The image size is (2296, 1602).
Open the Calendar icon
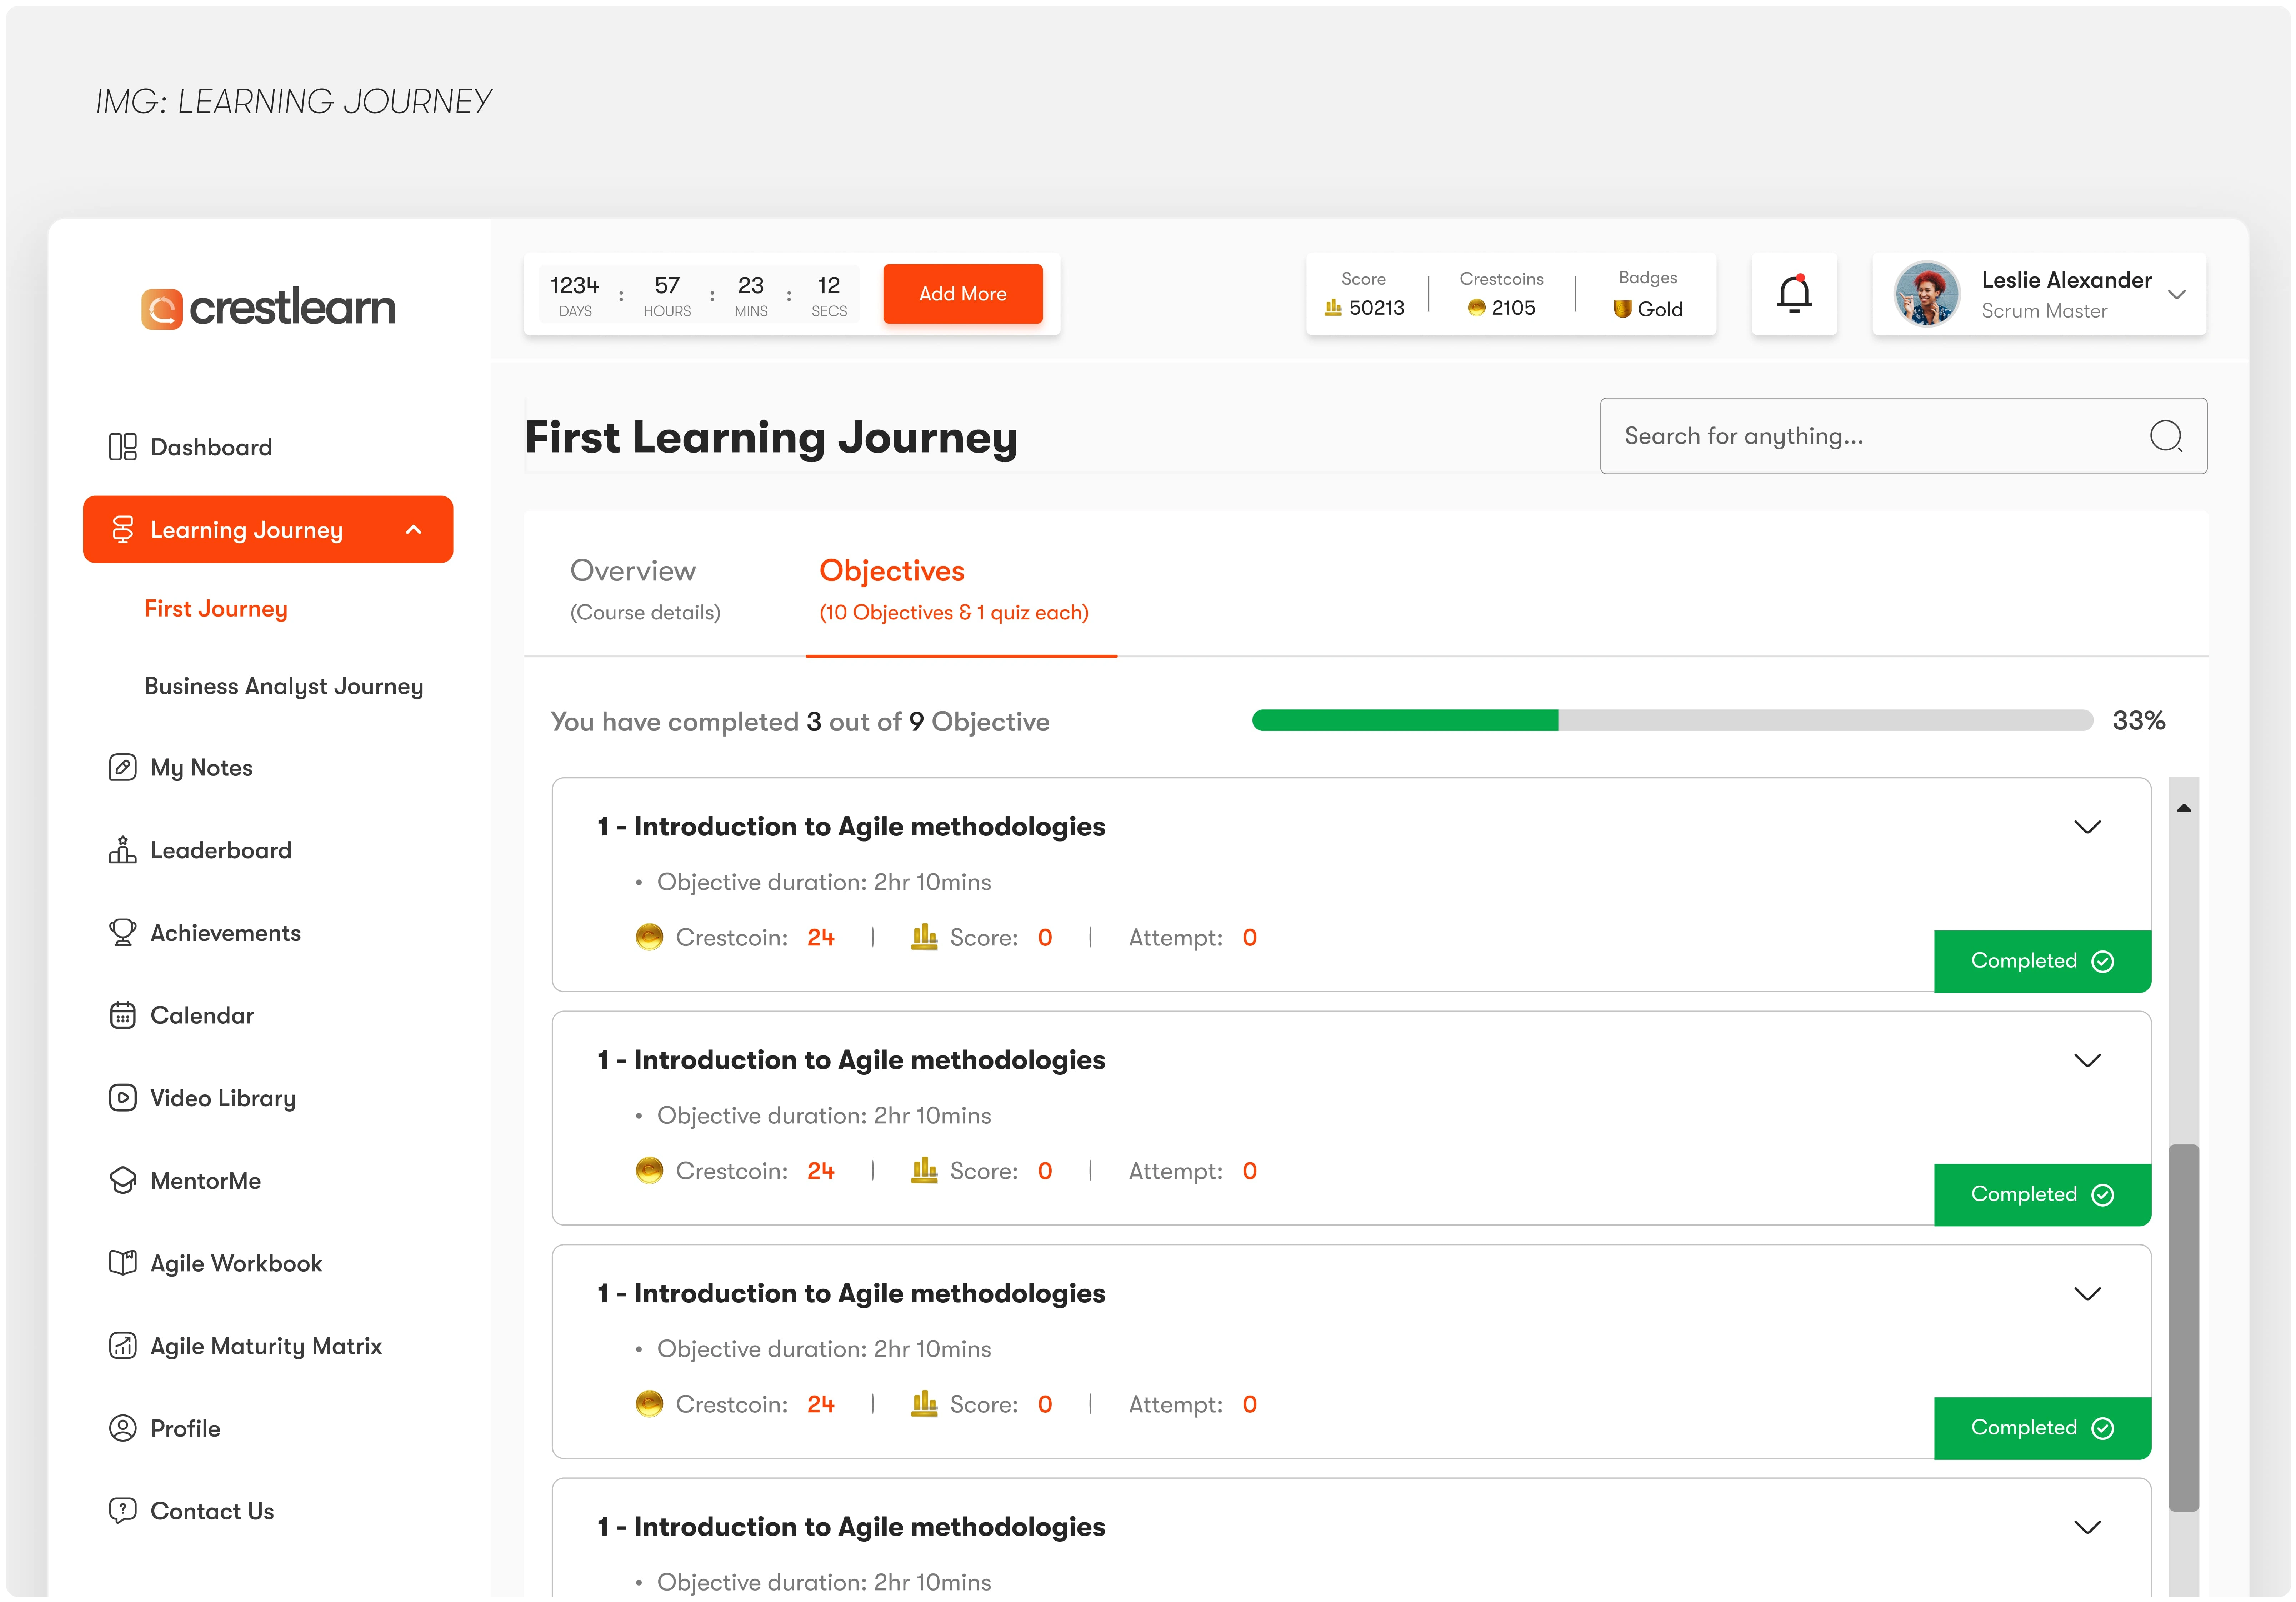point(122,1015)
